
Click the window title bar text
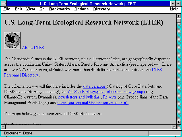pyautogui.click(x=88, y=4)
